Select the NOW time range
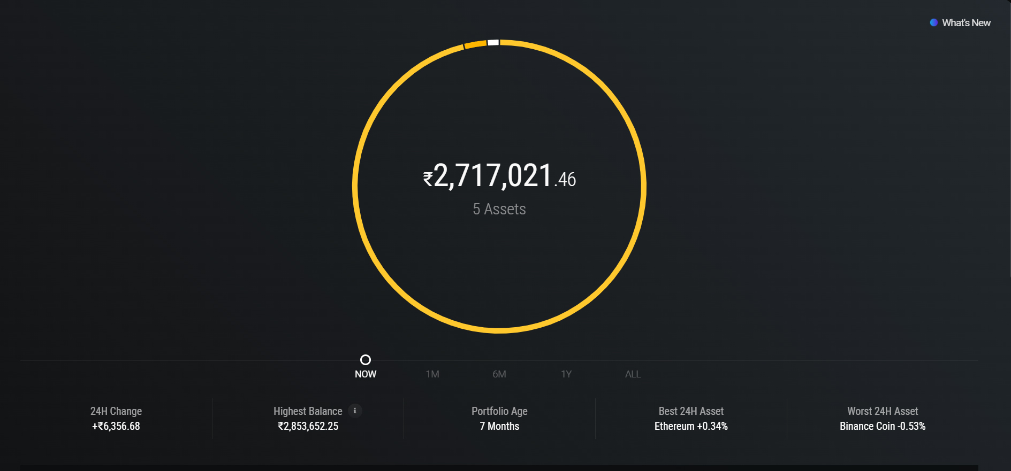 click(366, 374)
